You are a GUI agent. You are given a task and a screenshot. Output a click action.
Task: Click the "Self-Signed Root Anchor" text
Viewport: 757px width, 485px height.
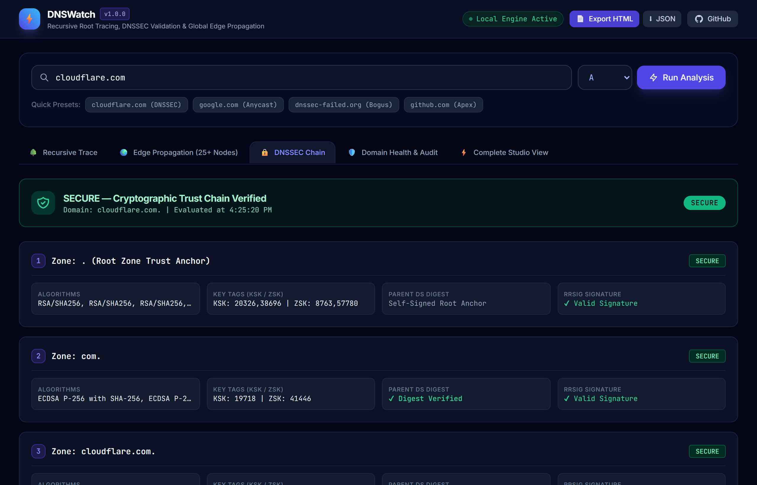pos(437,303)
